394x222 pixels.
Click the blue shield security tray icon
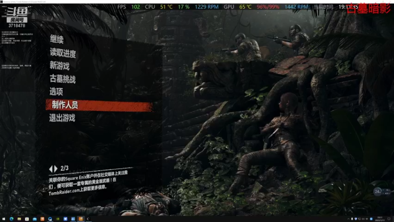pos(356,219)
